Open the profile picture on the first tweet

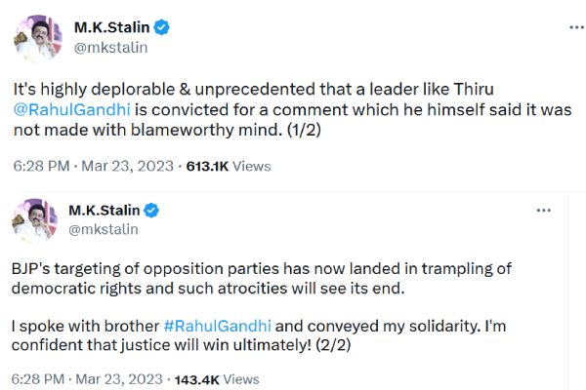point(35,37)
